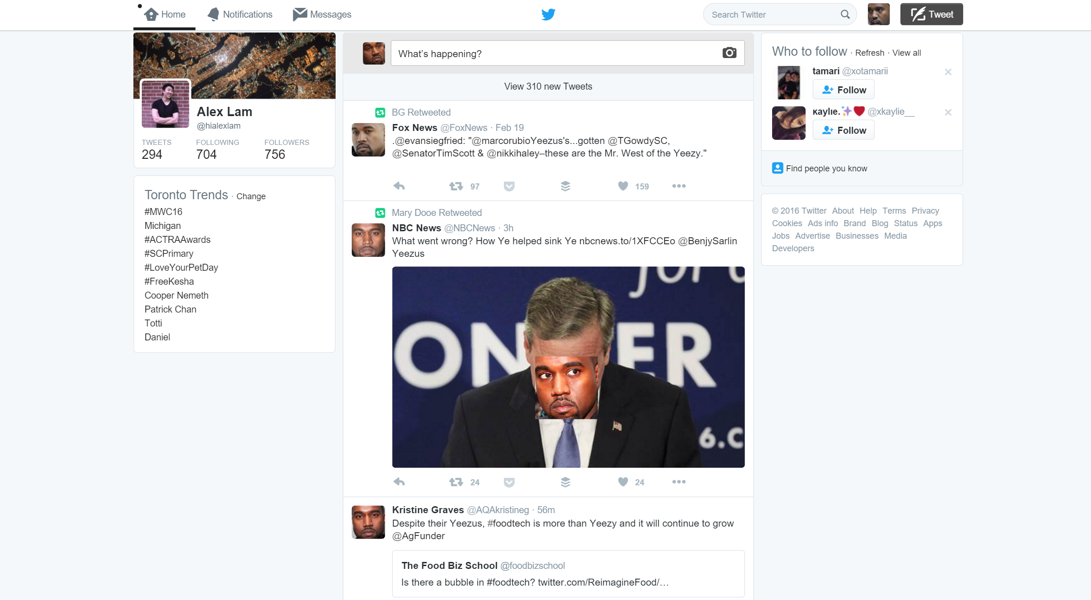
Task: Click the Pocket icon on Fox News tweet
Action: click(x=509, y=186)
